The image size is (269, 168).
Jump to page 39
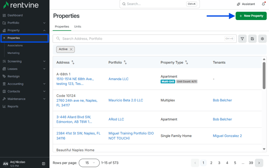(251, 163)
